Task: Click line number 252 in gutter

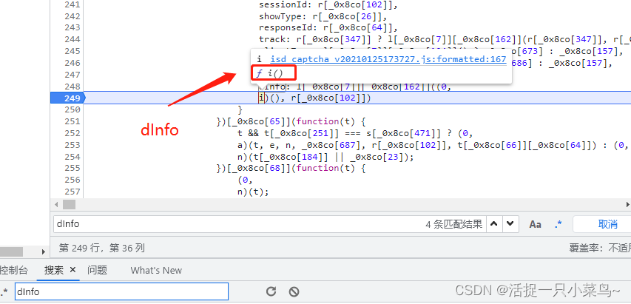Action: click(x=72, y=133)
